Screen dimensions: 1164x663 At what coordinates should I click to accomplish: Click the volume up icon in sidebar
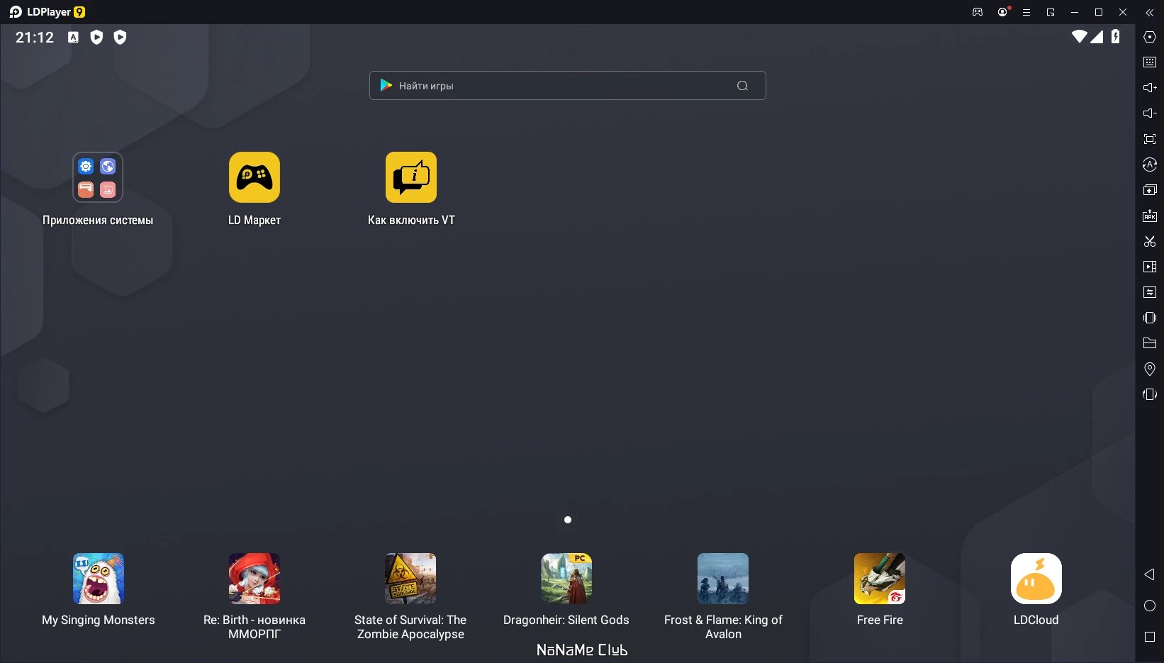coord(1150,88)
